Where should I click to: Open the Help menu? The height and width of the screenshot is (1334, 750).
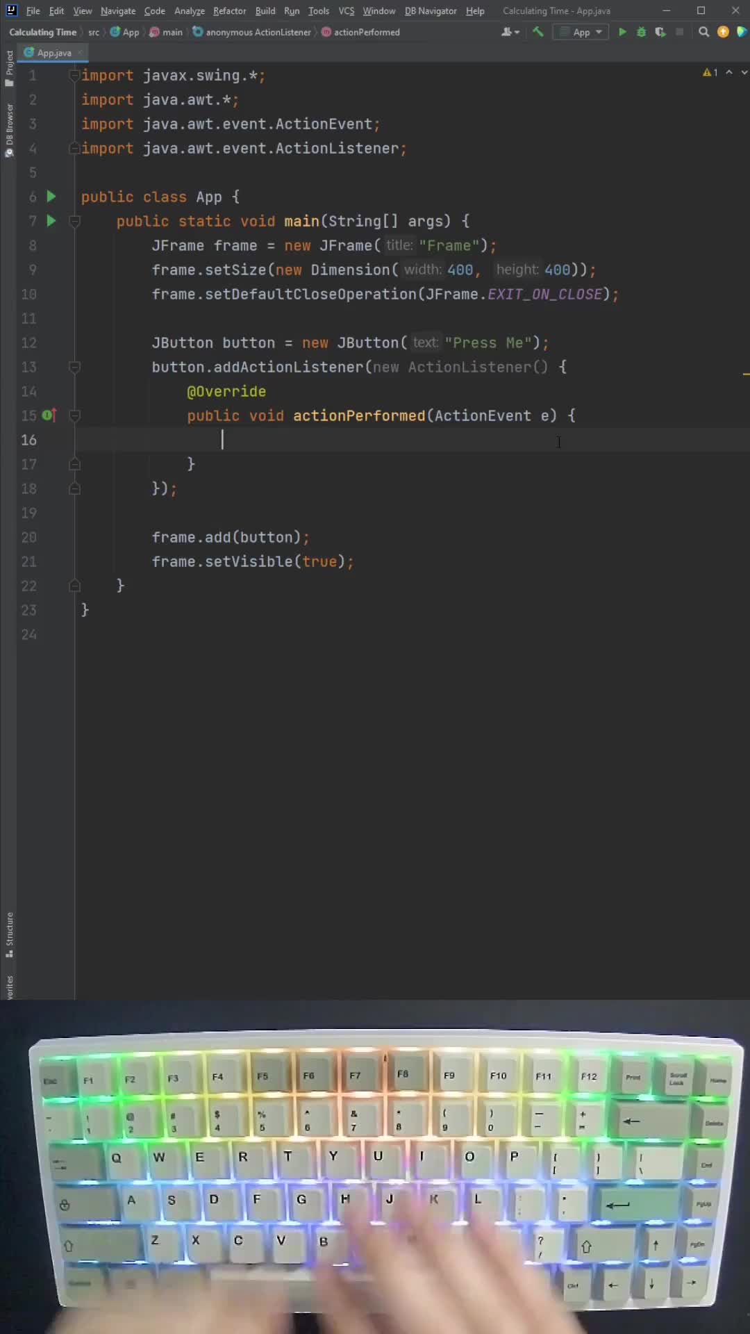click(x=475, y=11)
